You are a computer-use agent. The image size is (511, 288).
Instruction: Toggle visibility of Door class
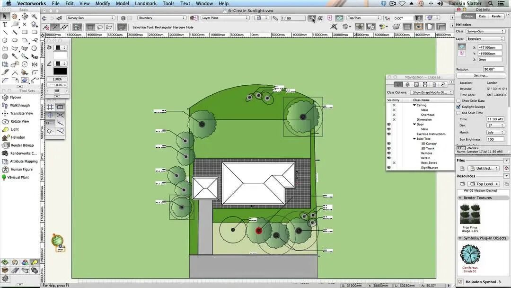point(389,124)
